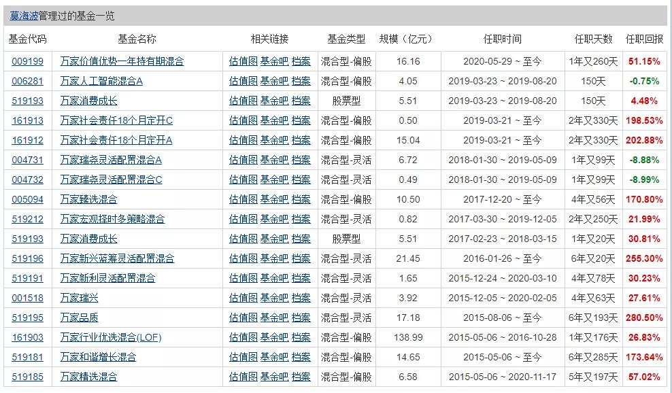Image resolution: width=672 pixels, height=393 pixels.
Task: Open 万家社会责任18个月定开A link
Action: 116,140
